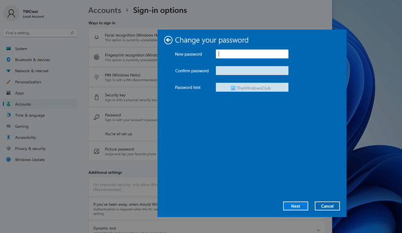402x233 pixels.
Task: Select Accounts icon in sidebar
Action: click(9, 104)
